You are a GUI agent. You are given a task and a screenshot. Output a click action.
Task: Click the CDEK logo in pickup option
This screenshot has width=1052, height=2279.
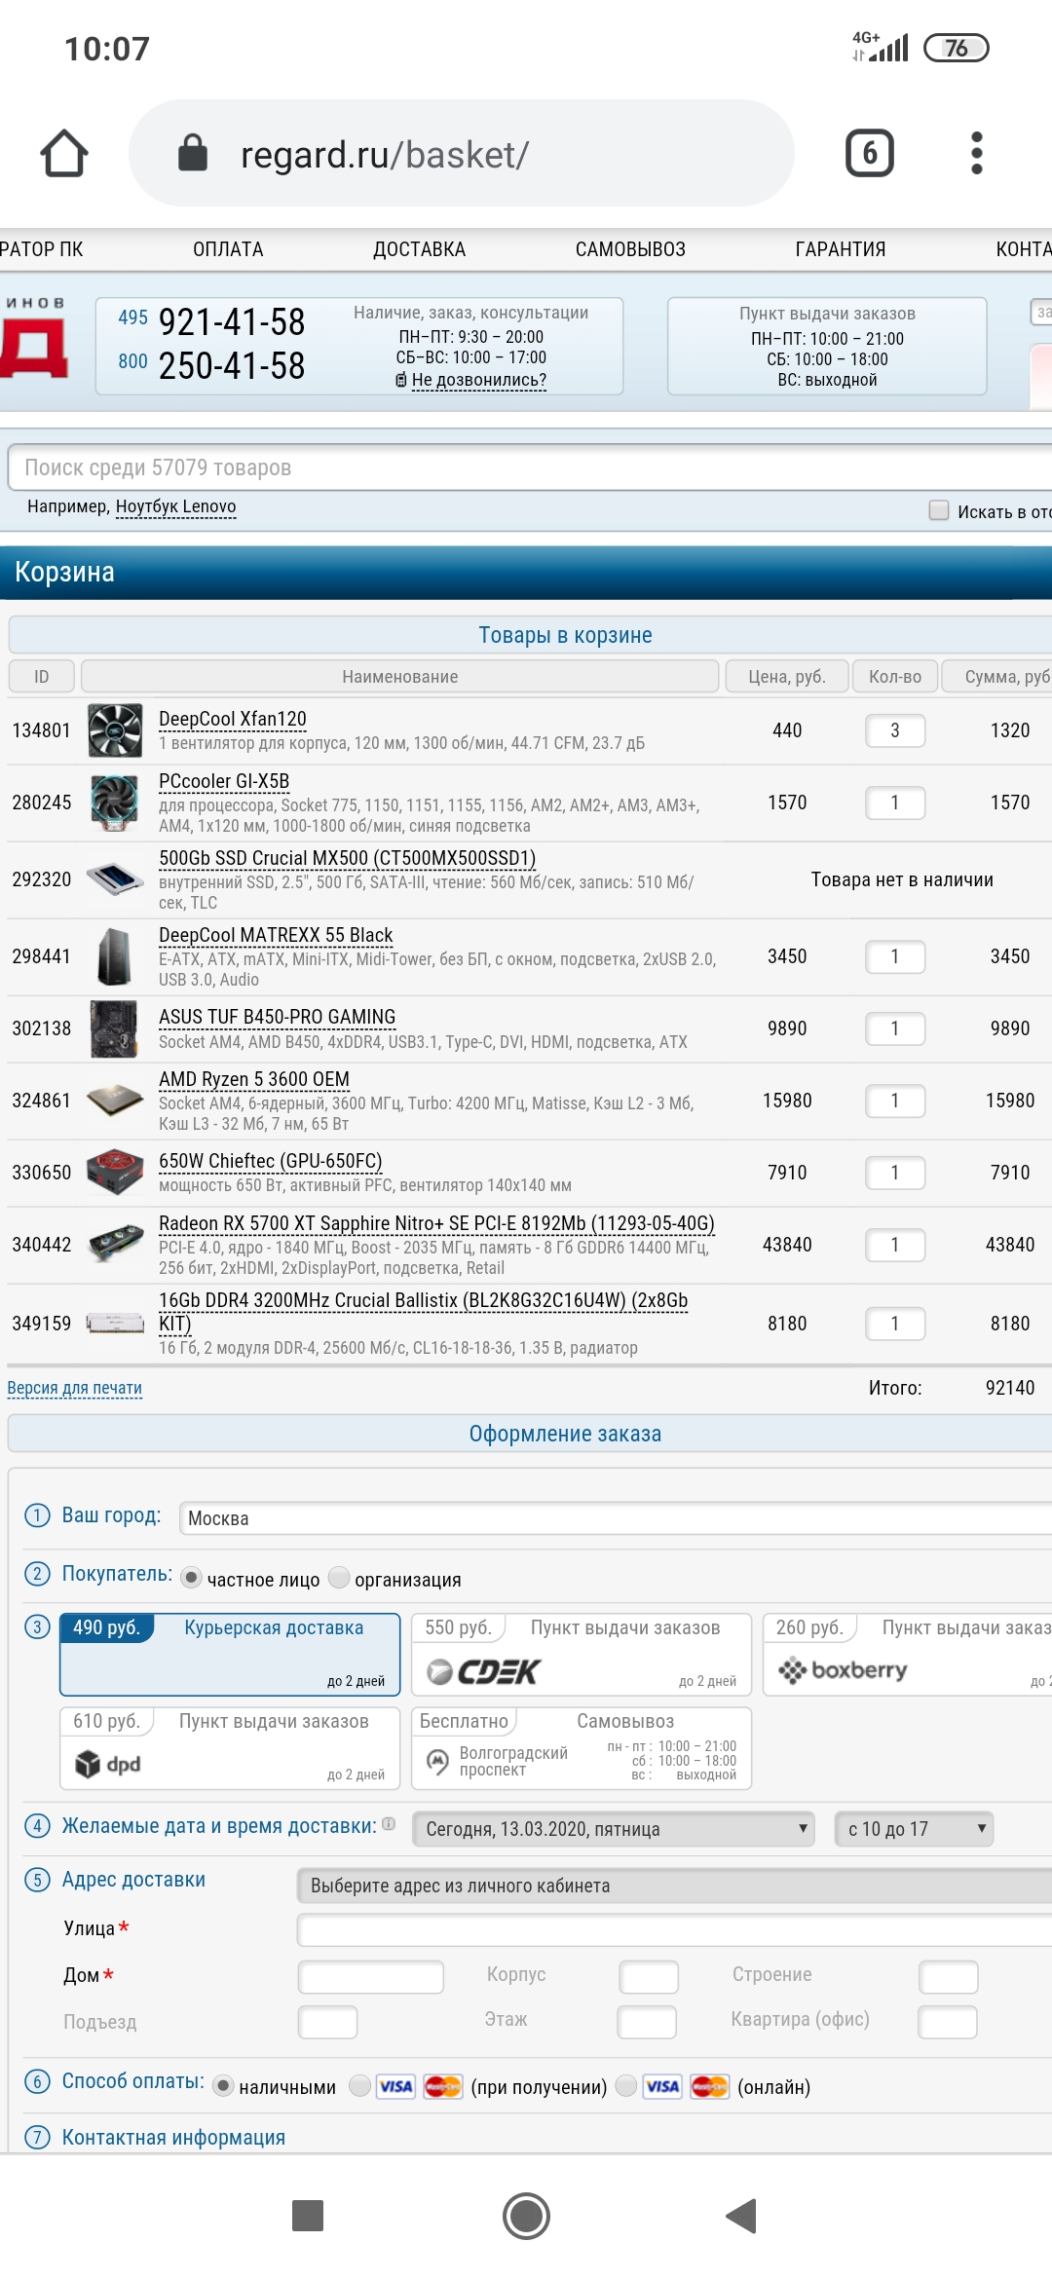click(483, 1671)
